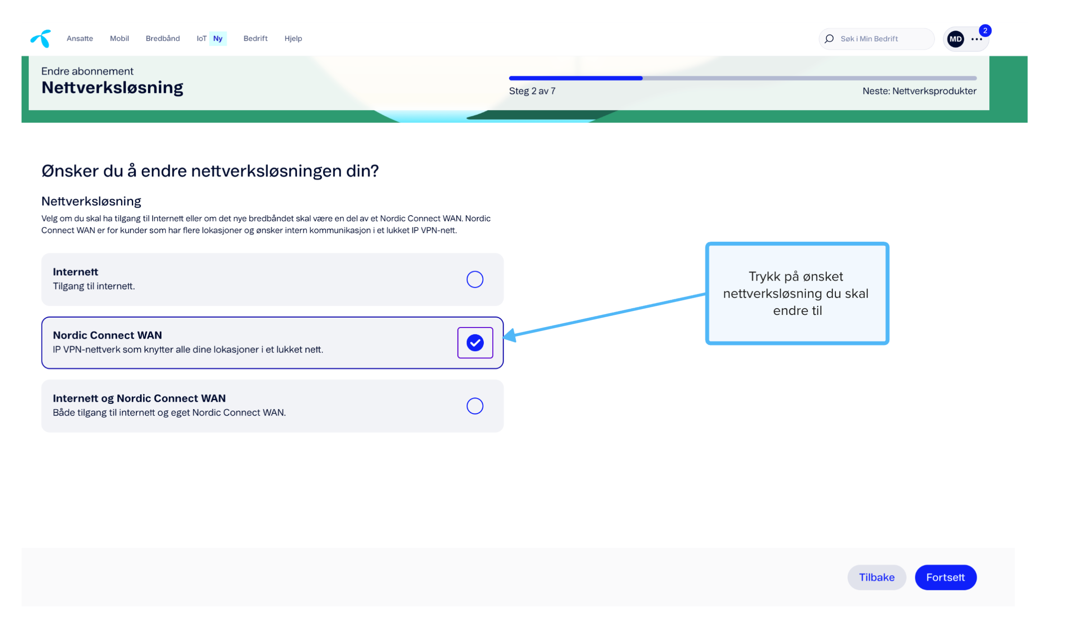The height and width of the screenshot is (637, 1085).
Task: Open the three-dot account menu
Action: click(977, 39)
